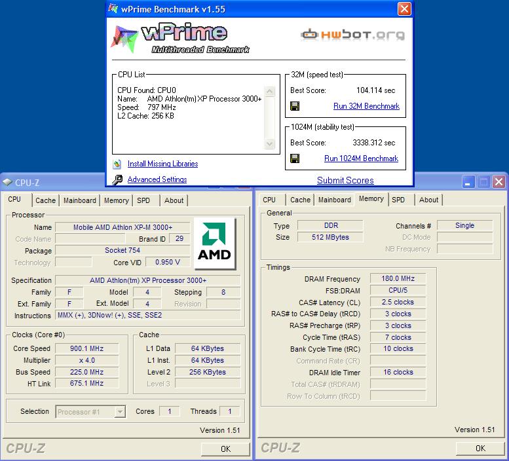Click the CPU List scrollbar up arrow
The height and width of the screenshot is (461, 509).
(269, 91)
